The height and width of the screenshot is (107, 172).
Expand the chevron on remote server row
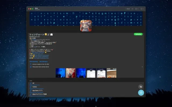click(142, 67)
